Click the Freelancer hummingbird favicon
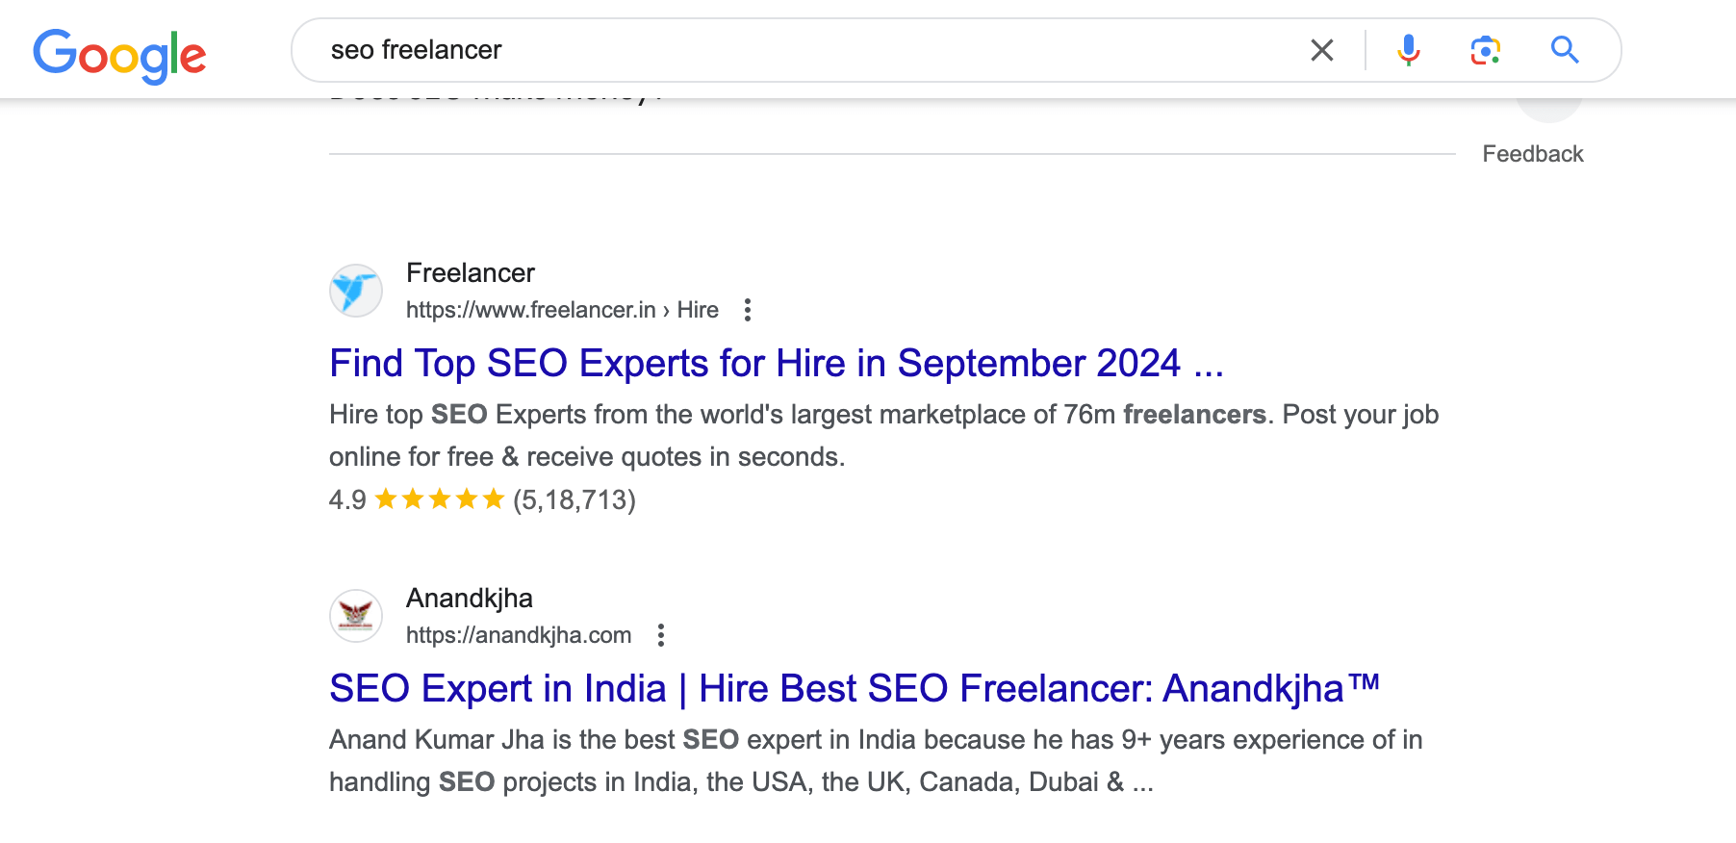Screen dimensions: 1736x843 click(356, 291)
